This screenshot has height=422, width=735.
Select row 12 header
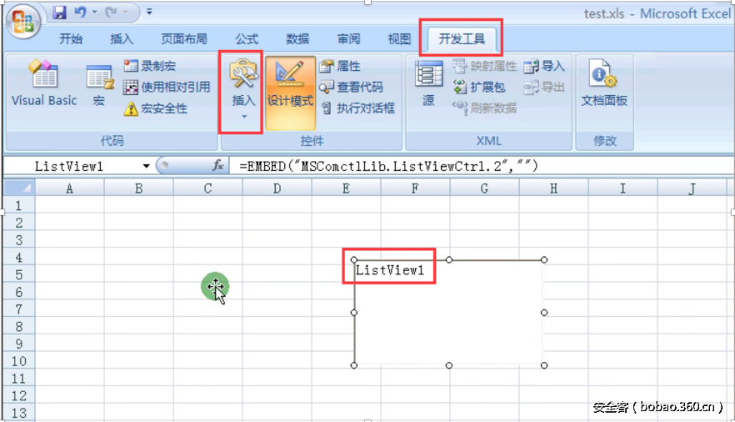(18, 395)
